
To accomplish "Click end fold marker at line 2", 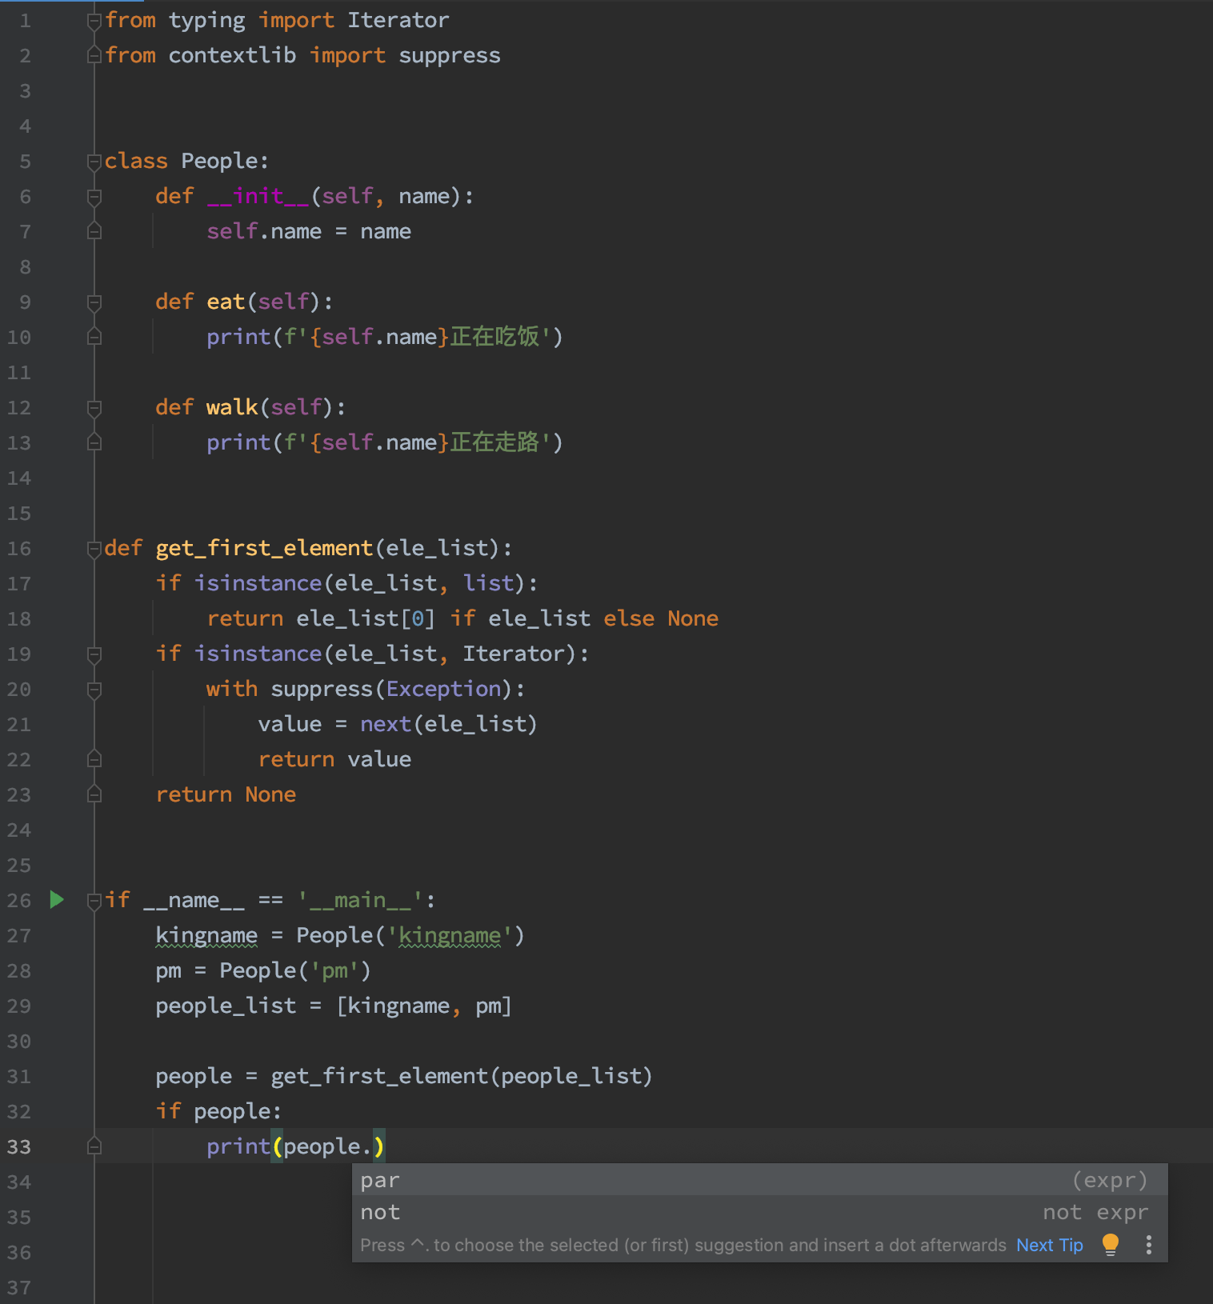I will pos(94,55).
